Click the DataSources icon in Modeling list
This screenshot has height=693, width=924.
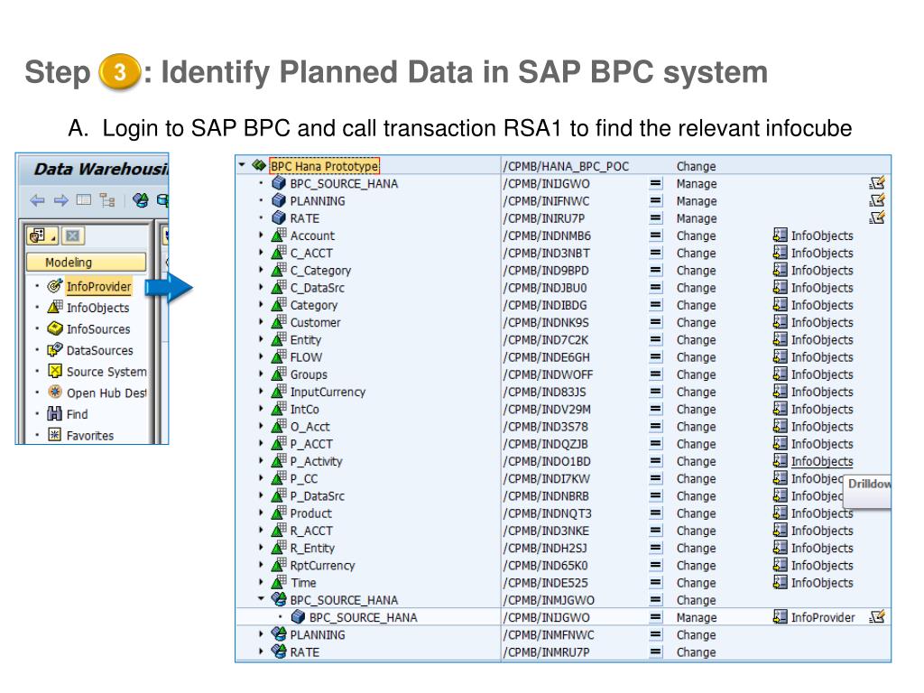55,349
